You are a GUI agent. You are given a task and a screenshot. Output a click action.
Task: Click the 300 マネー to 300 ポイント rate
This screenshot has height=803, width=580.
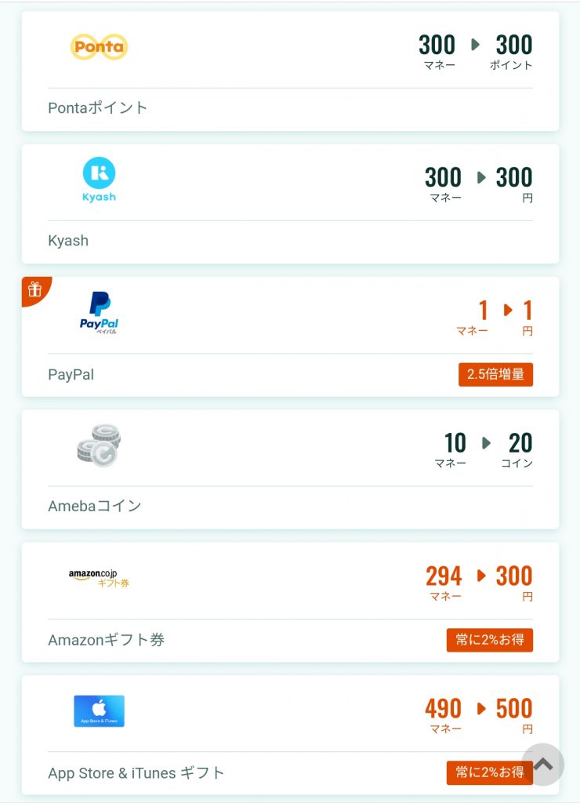[476, 51]
